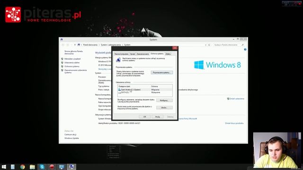Click the red recording app taskbar icon
Image resolution: width=303 pixels, height=170 pixels.
52,167
